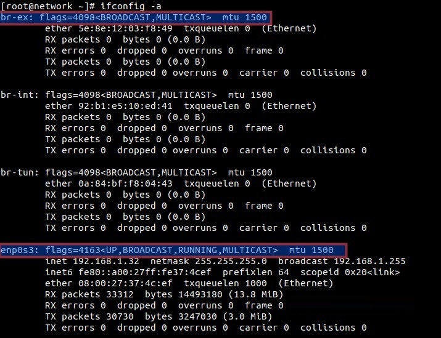Click the br-ex MAC address 5e:8e:12:03:f8:49
The width and height of the screenshot is (441, 338).
tap(125, 28)
